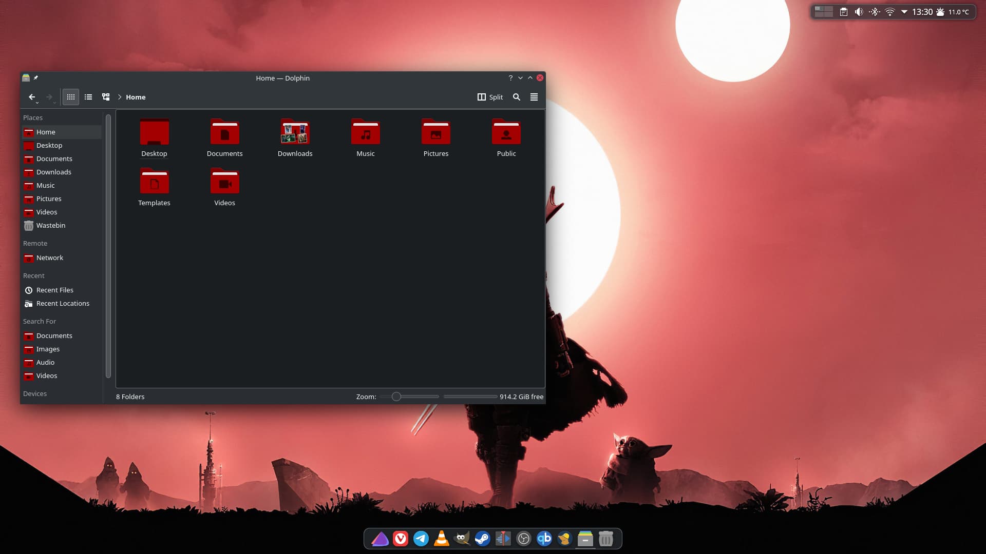986x554 pixels.
Task: Open the Music folder in the main view
Action: [365, 134]
